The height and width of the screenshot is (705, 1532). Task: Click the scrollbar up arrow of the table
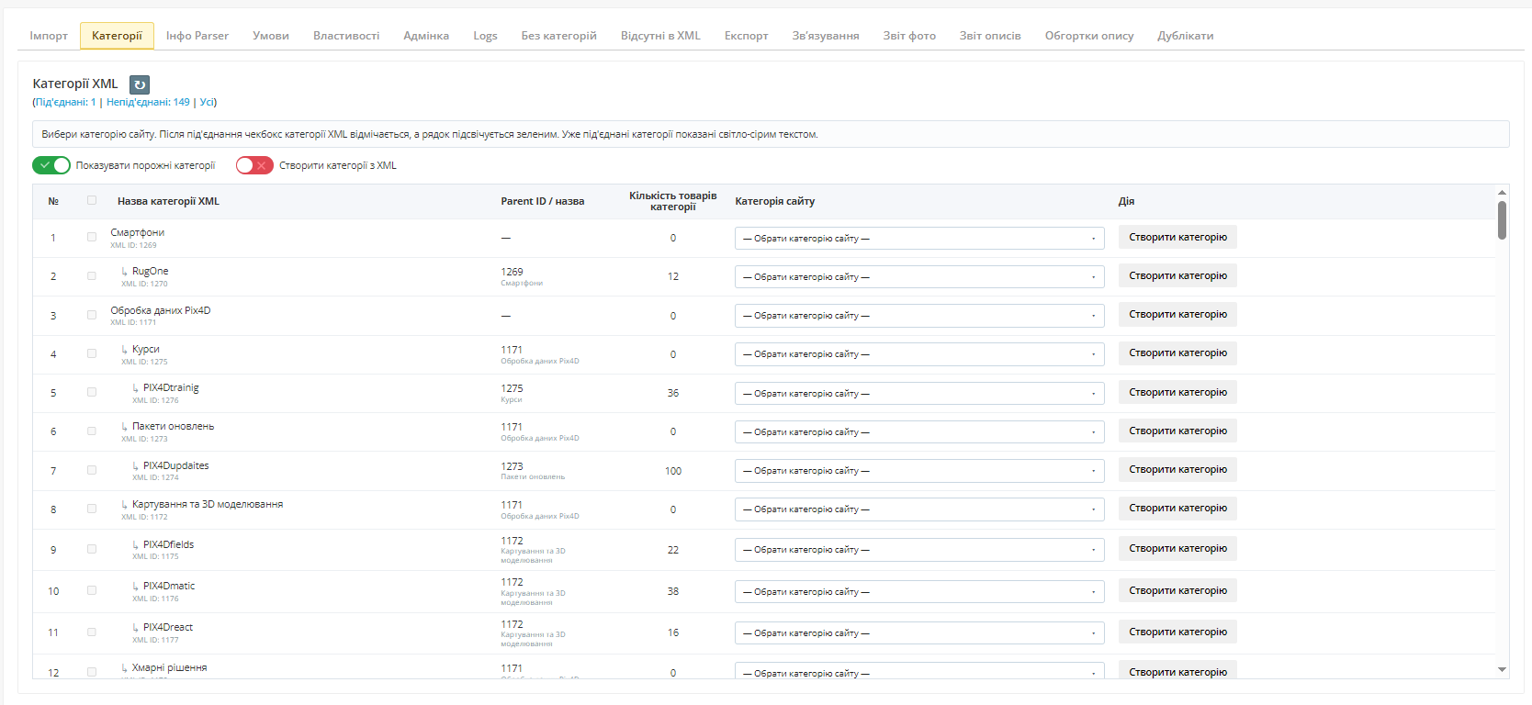(x=1502, y=193)
